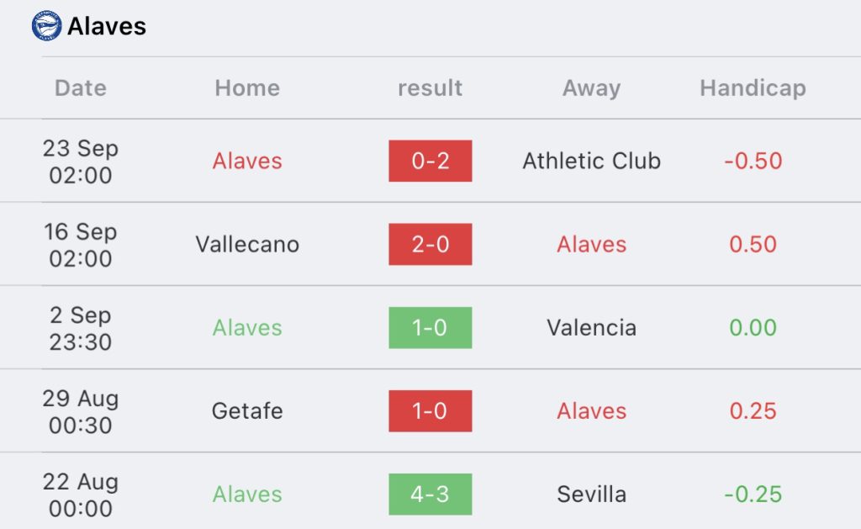Click the result column header
Image resolution: width=861 pixels, height=529 pixels.
[x=430, y=88]
